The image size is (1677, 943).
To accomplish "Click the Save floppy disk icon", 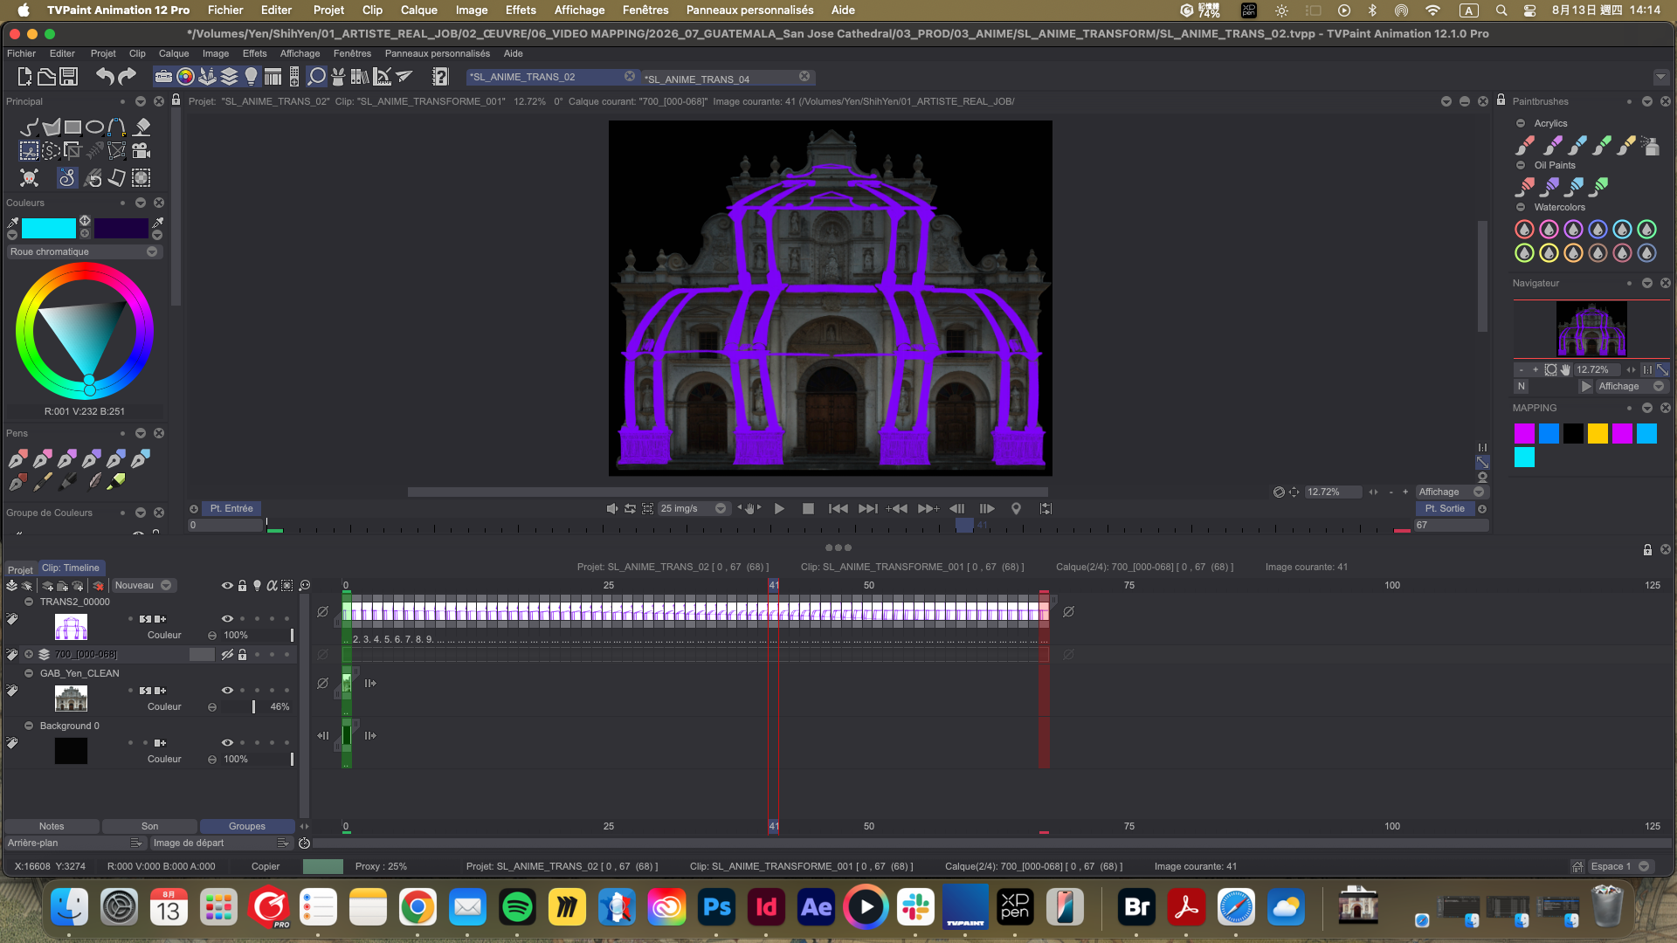I will click(x=69, y=77).
